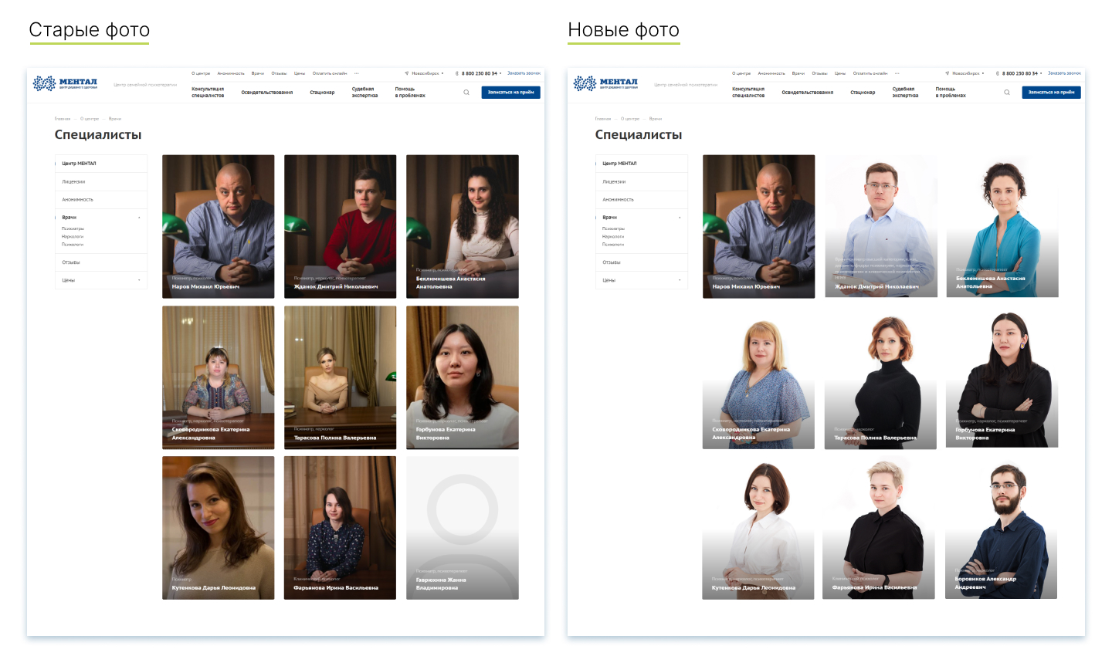This screenshot has width=1112, height=656.
Task: Click the search icon in the right page header
Action: (1007, 93)
